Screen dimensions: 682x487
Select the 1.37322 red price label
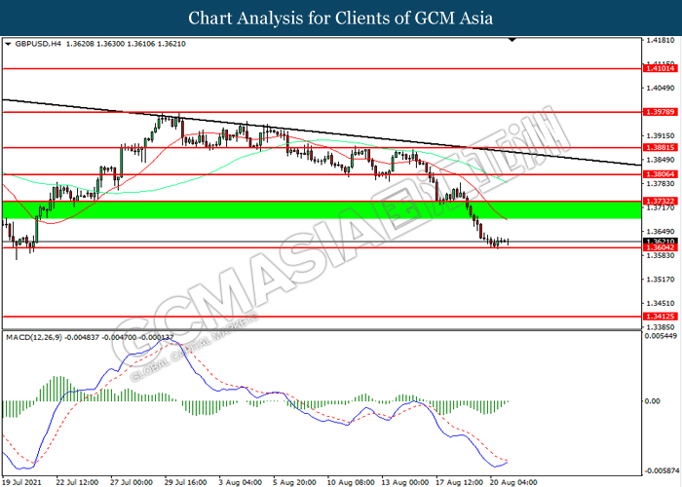point(658,201)
